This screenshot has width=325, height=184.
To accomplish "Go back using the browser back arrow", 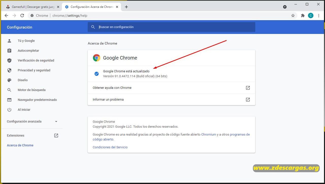I will pos(7,15).
